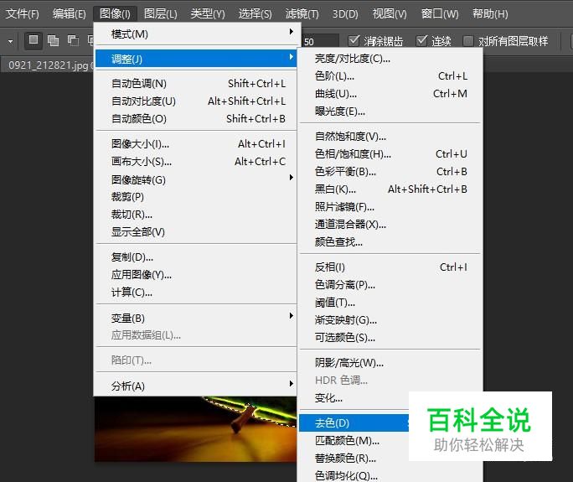573x482 pixels.
Task: Open the 自然饱和度(V)... adjustment
Action: point(390,137)
